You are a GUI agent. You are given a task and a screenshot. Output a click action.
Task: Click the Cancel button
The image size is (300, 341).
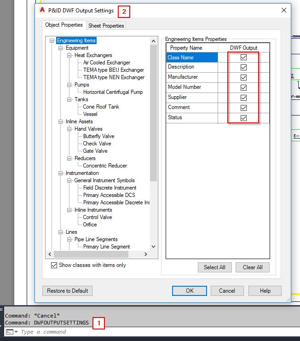(227, 291)
